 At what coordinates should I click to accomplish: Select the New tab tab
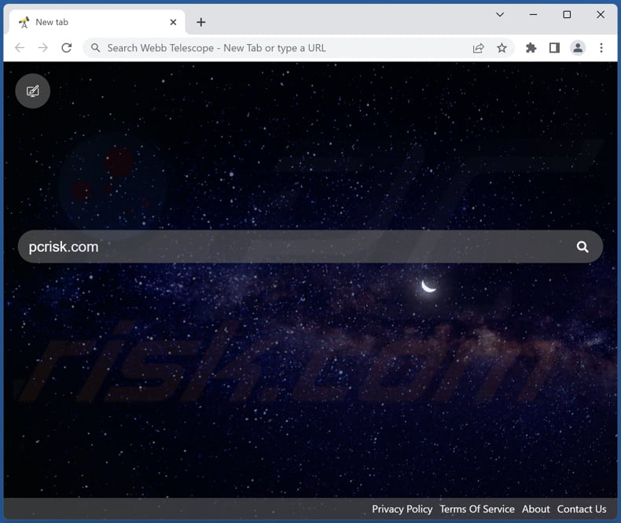tap(96, 22)
